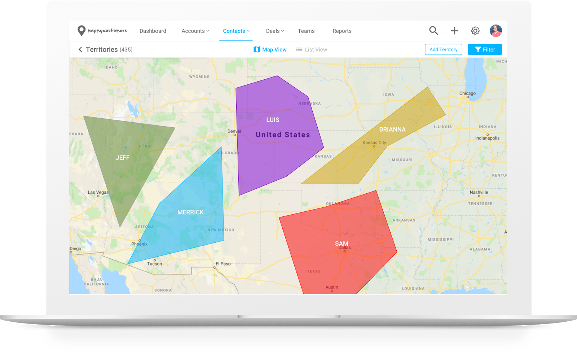Open the Contacts dropdown
Viewport: 577px width, 352px height.
[x=236, y=31]
